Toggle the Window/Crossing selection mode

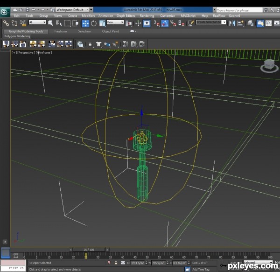75,23
